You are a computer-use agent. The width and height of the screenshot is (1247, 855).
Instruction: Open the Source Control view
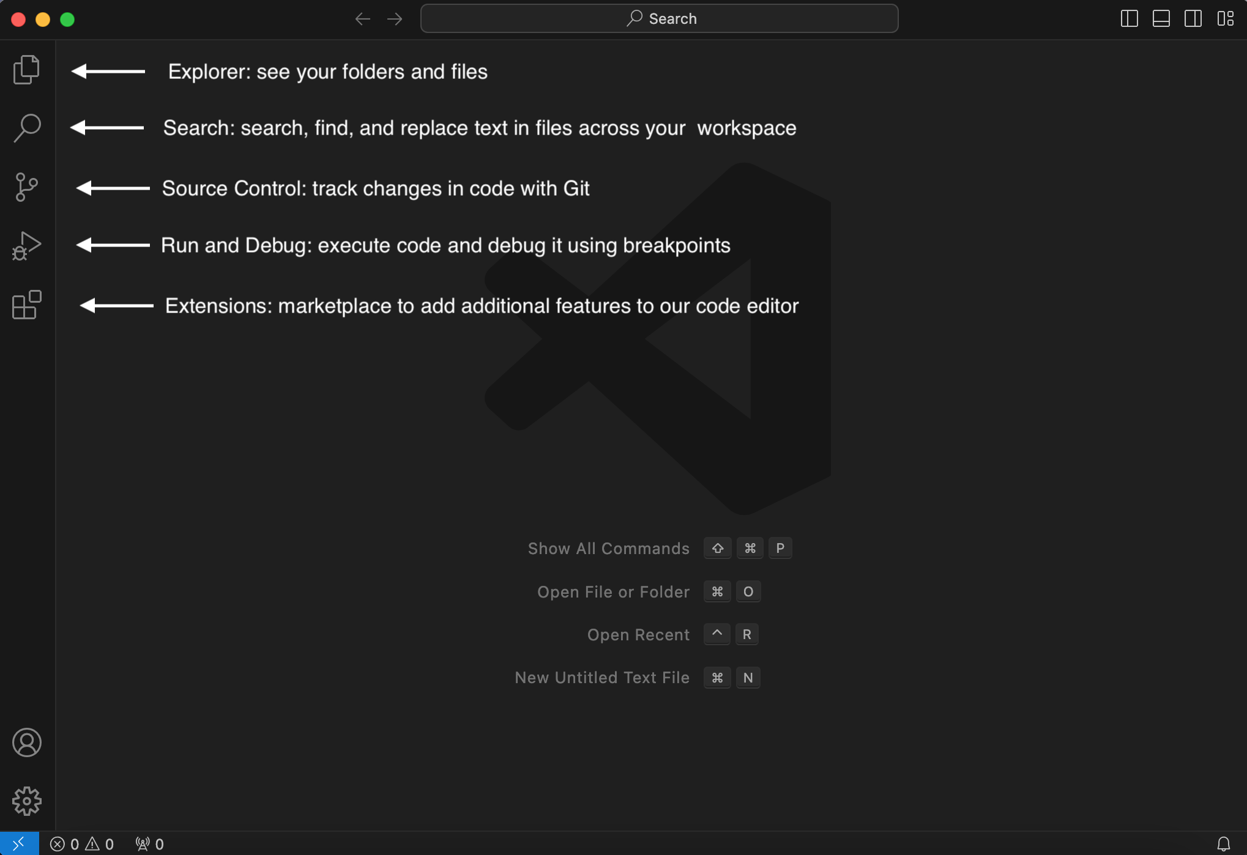26,187
